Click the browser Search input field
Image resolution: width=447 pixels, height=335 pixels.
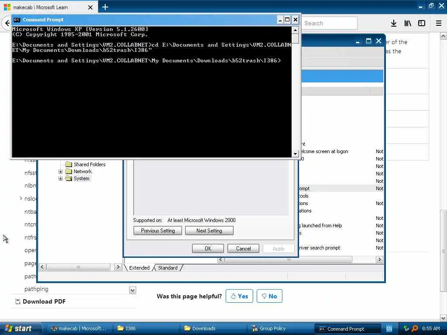[329, 23]
